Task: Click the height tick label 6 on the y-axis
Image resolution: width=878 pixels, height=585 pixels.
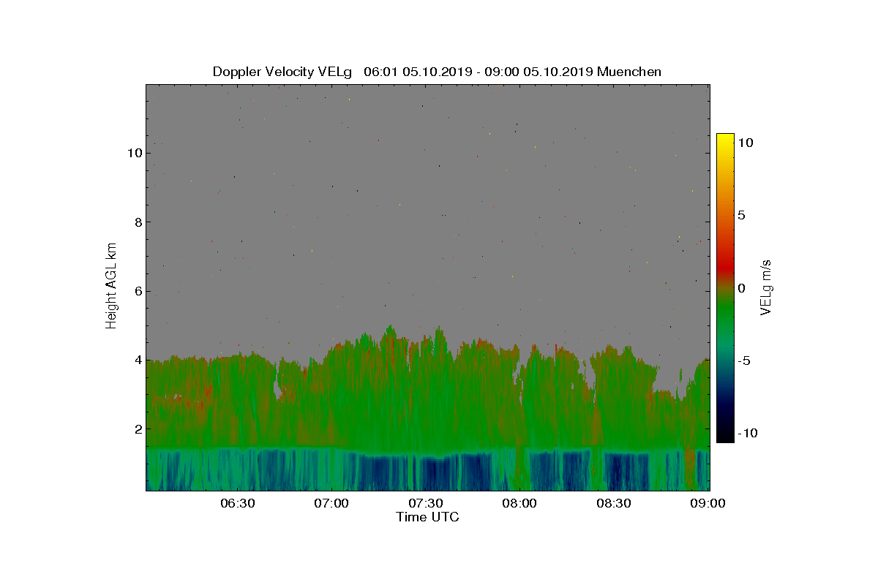Action: (x=138, y=291)
